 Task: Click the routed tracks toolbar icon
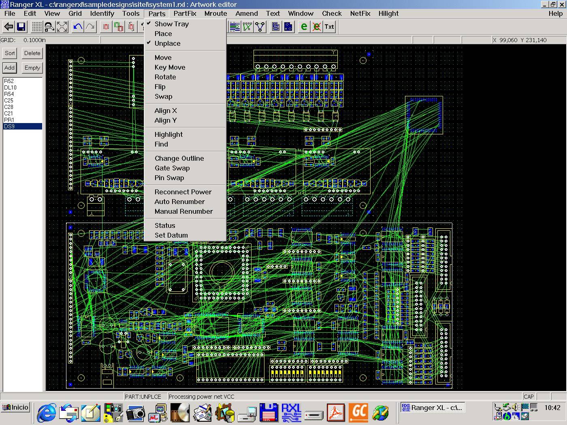(234, 27)
